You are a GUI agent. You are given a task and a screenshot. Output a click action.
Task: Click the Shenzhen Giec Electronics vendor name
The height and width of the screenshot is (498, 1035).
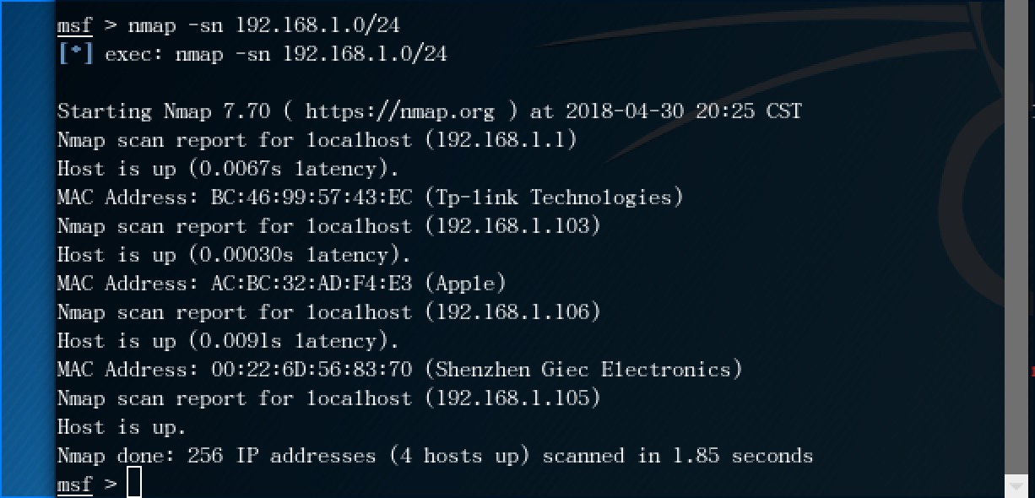tap(584, 370)
